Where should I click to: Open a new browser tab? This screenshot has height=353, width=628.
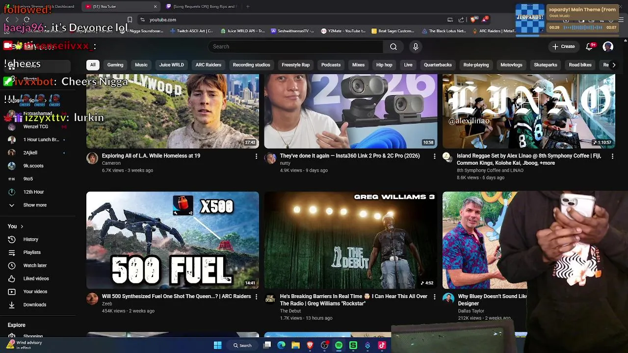click(248, 6)
